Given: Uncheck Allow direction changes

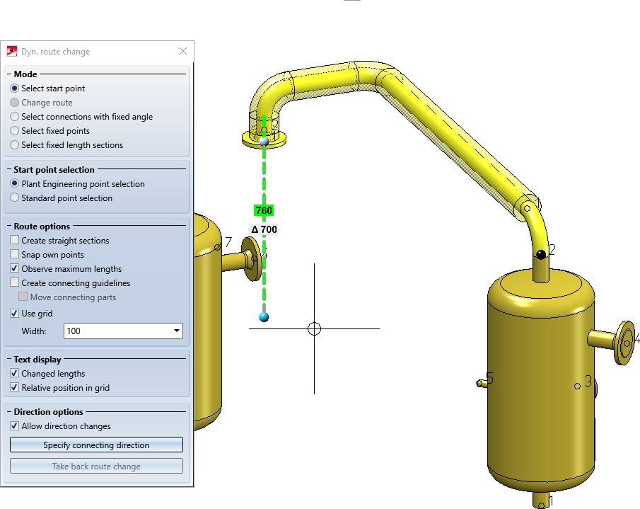Looking at the screenshot, I should tap(15, 426).
